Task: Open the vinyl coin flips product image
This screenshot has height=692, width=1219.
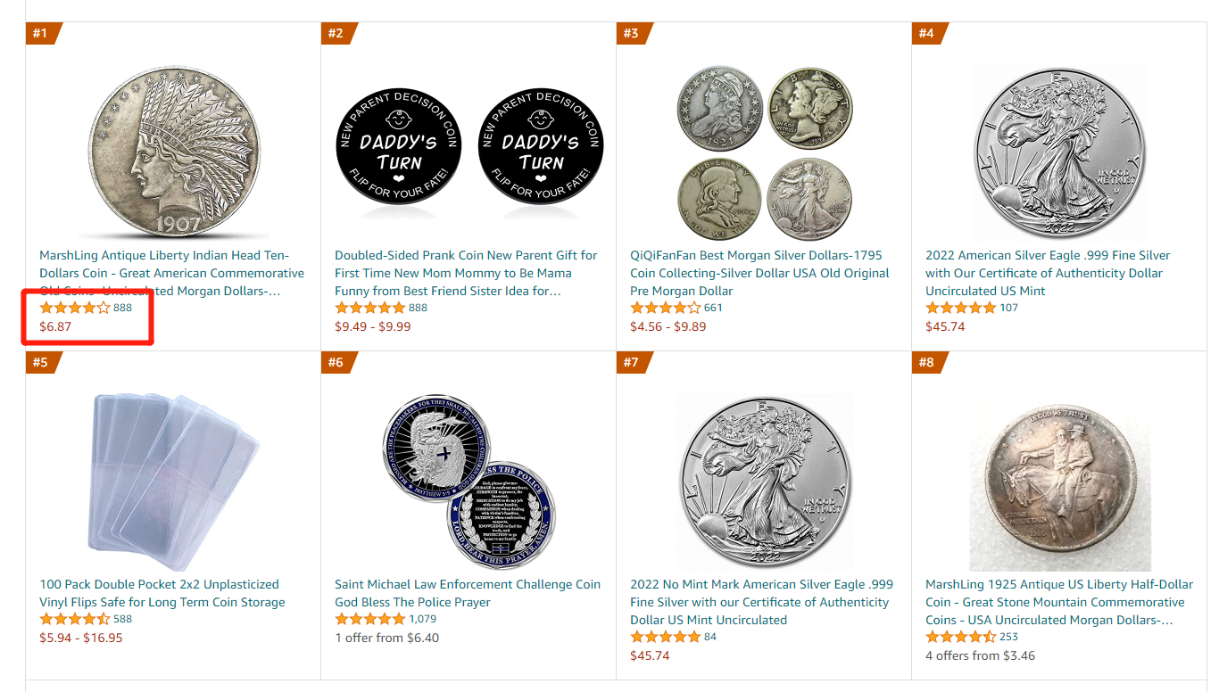Action: click(x=173, y=482)
